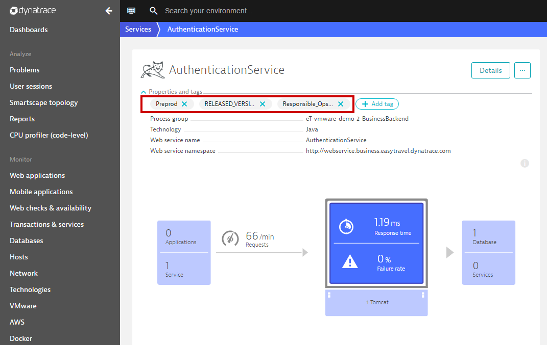
Task: Open Network in sidebar
Action: click(x=23, y=273)
